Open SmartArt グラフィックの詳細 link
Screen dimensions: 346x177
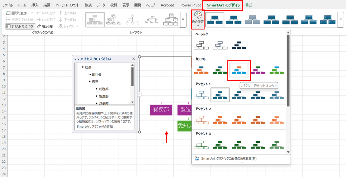point(95,126)
